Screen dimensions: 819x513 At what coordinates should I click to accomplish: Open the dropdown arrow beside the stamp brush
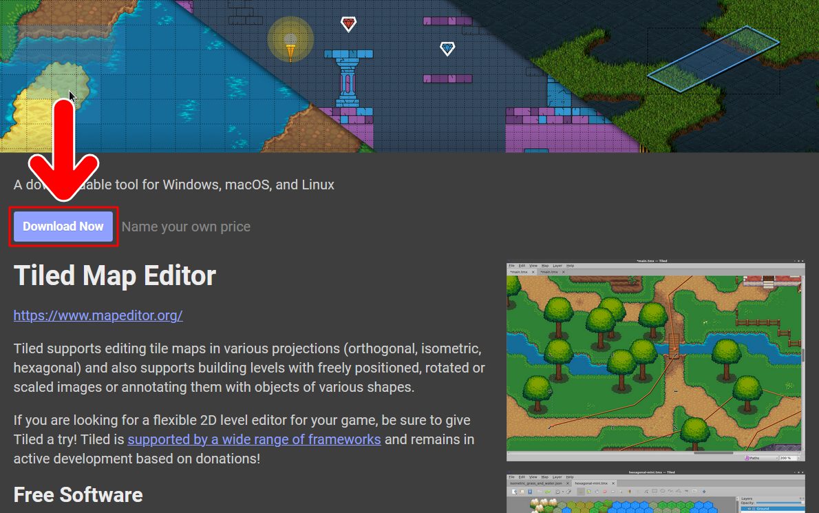coord(563,492)
